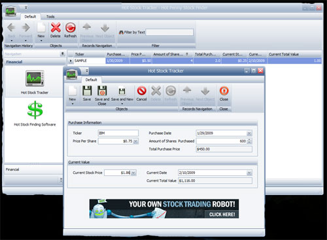This screenshot has width=327, height=240.
Task: Open Hot Stock Tracker navigation icon
Action: [x=35, y=78]
